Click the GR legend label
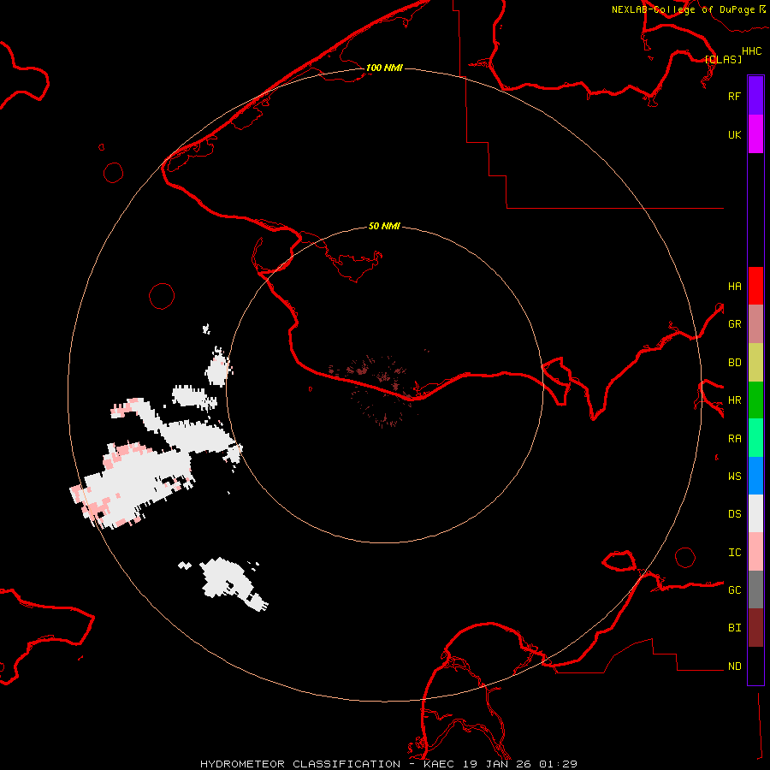 pos(734,324)
